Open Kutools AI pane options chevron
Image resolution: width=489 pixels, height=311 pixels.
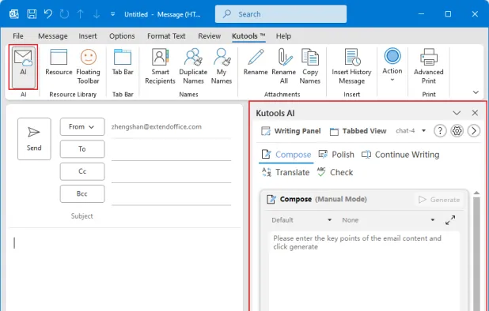coord(457,113)
